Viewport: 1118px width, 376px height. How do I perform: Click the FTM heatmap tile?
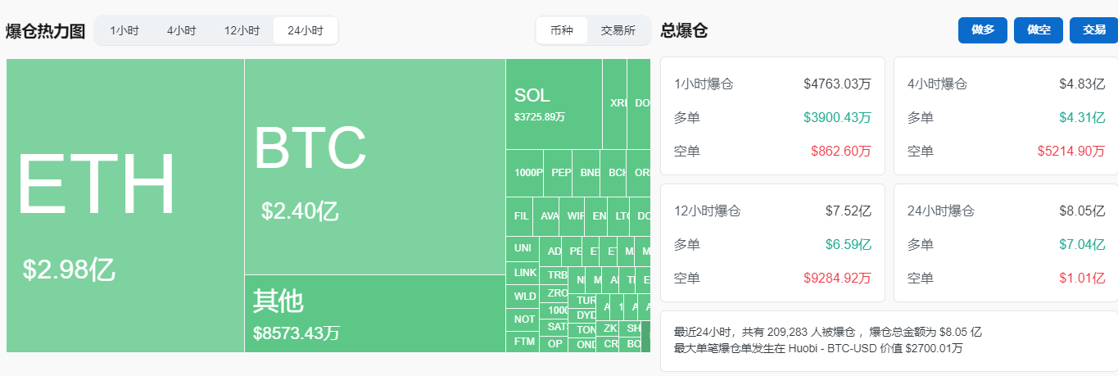523,341
